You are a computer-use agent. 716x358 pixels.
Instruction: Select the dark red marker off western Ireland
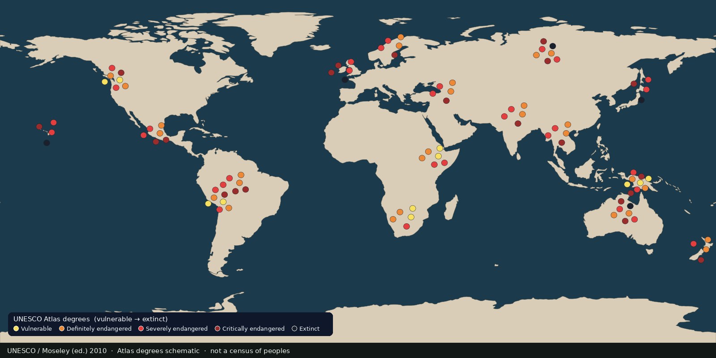[x=331, y=72]
